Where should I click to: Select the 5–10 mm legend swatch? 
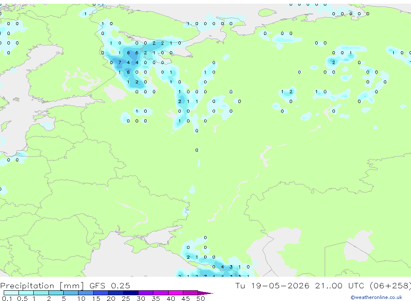[x=71, y=293]
